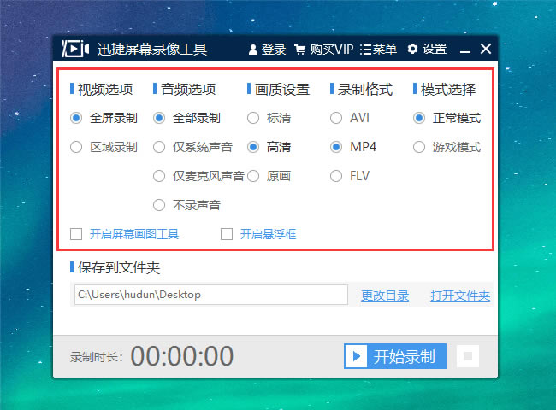Enable 开启屏幕画图工具 checkbox
556x410 pixels.
point(76,233)
